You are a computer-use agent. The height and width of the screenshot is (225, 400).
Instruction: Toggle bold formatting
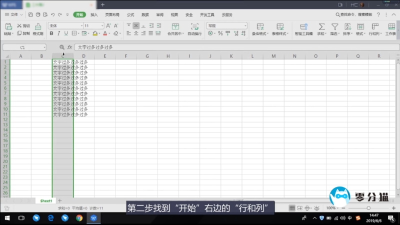(51, 33)
